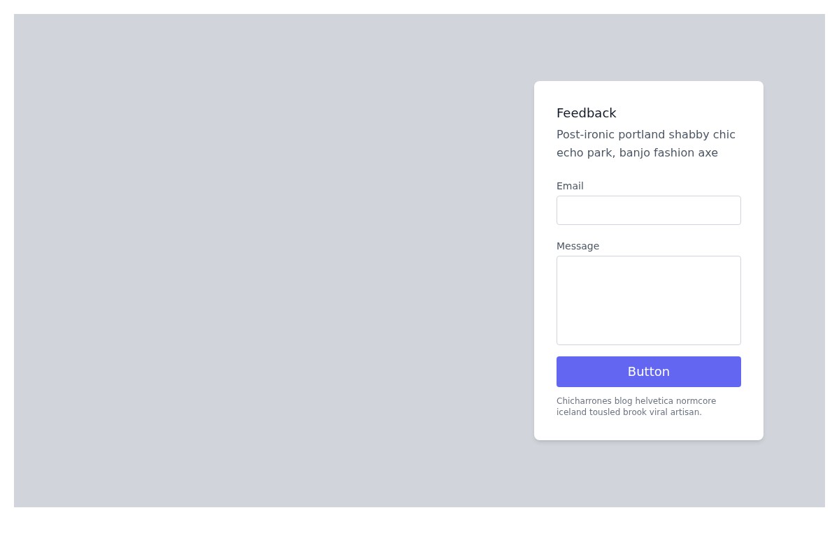
Task: Click the word Chicharrones in the footer
Action: [x=584, y=401]
